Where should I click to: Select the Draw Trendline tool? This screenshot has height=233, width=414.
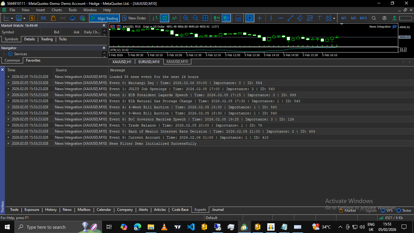290,18
